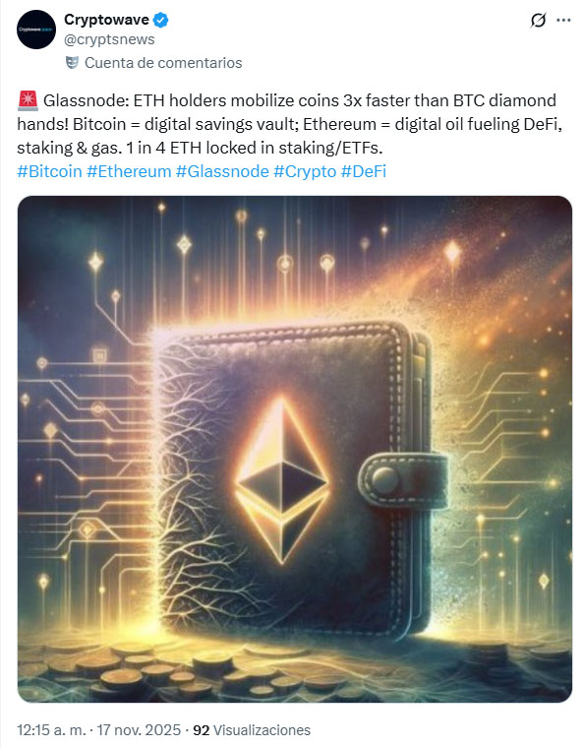Open the #Glassnode hashtag
Image resolution: width=583 pixels, height=748 pixels.
click(x=222, y=171)
